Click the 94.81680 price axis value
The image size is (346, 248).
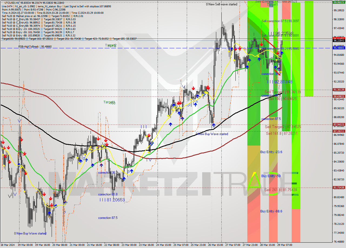[x=339, y=55]
